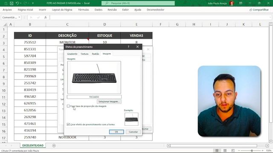
Task: Switch to the Padrão tab
Action: tap(96, 54)
